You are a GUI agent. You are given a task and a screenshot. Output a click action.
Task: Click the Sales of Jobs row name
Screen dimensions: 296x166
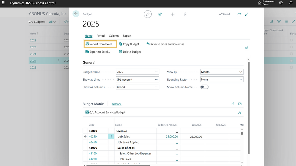point(126,148)
